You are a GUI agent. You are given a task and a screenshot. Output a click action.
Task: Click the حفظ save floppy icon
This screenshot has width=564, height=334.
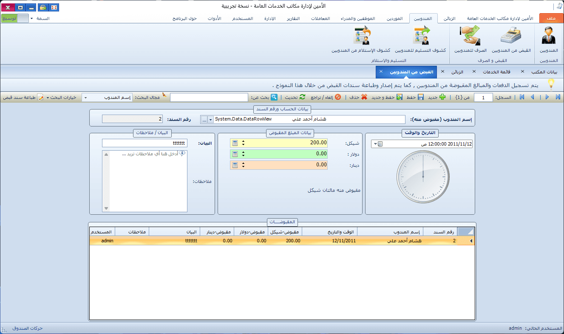(420, 97)
